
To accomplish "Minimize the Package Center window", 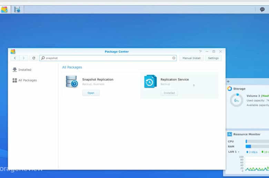I will tap(207, 51).
